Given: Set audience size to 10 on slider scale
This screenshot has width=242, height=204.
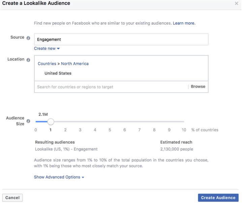Looking at the screenshot, I should tap(184, 122).
